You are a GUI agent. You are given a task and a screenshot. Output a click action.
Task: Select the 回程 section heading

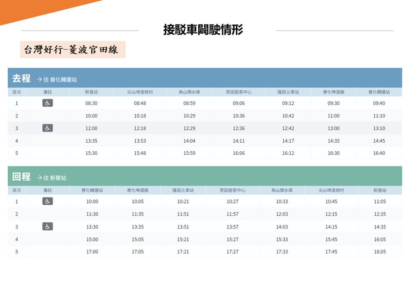coord(21,177)
